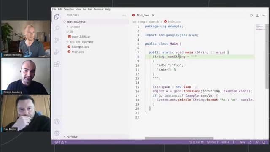The width and height of the screenshot is (270, 152).
Task: Click the gson-2.8.6.jar file icon
Action: 69,37
